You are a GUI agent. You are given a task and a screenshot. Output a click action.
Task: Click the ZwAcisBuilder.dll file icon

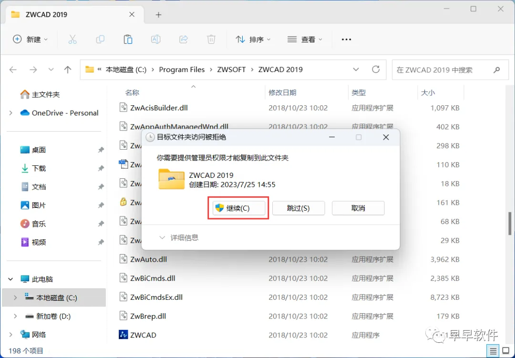point(123,107)
